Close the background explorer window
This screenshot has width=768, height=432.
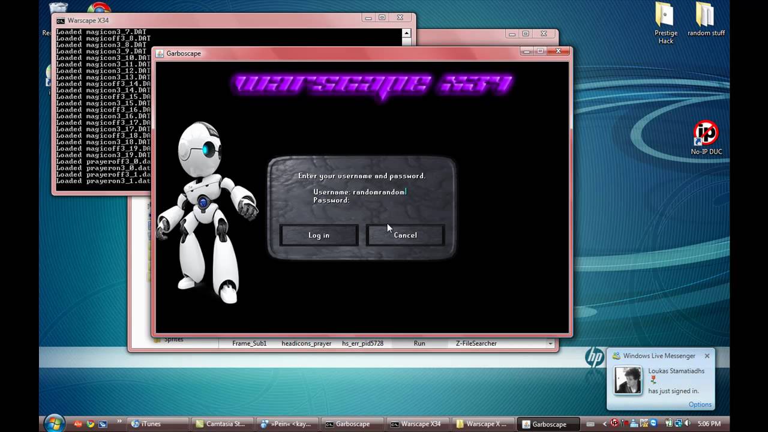544,34
